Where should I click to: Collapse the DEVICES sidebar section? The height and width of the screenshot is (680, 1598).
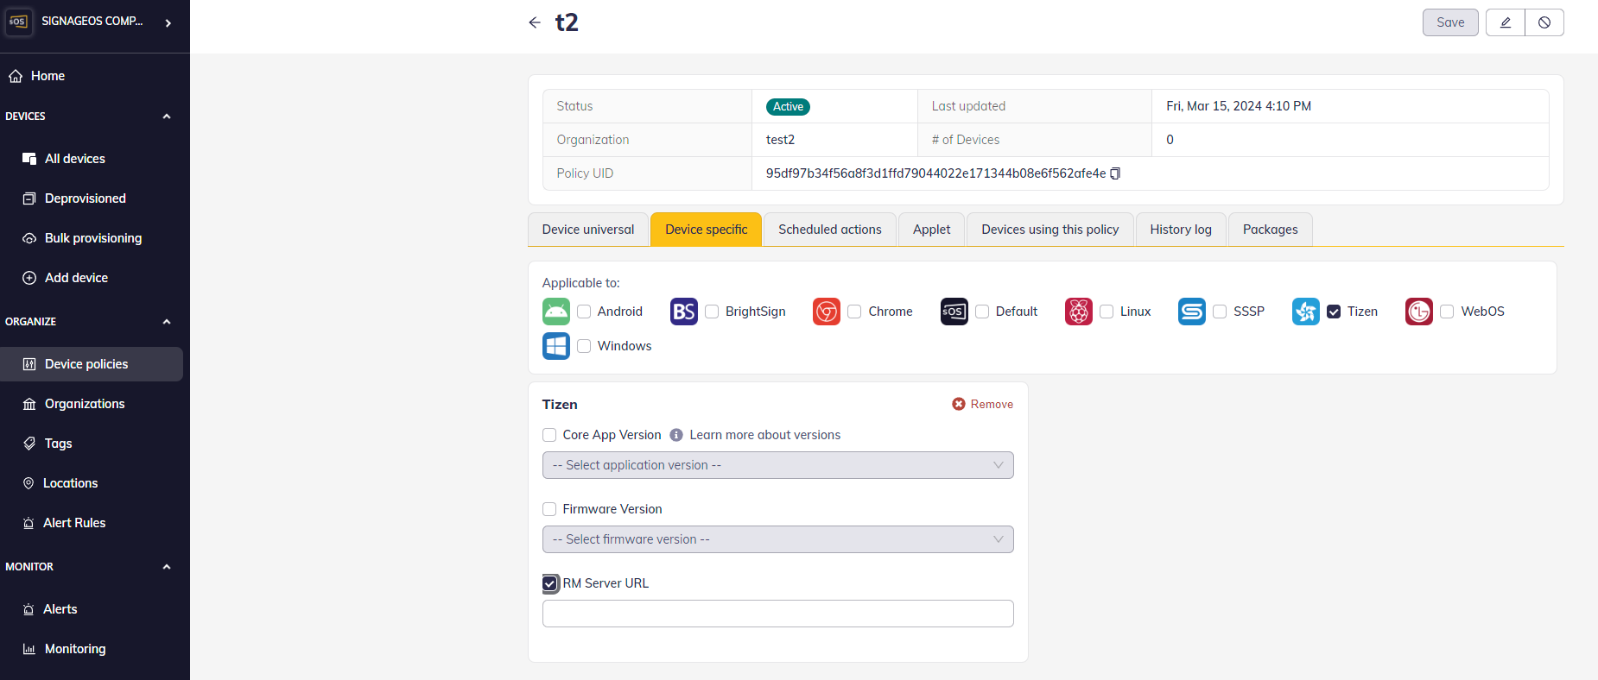pyautogui.click(x=167, y=116)
